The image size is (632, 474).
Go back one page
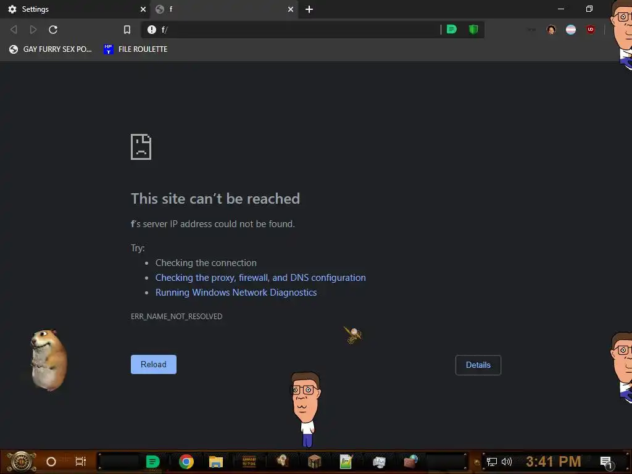pyautogui.click(x=14, y=30)
